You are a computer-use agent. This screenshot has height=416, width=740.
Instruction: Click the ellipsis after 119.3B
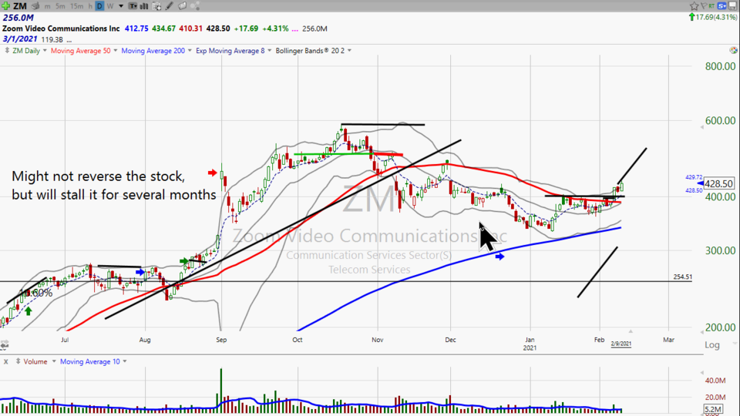click(69, 41)
